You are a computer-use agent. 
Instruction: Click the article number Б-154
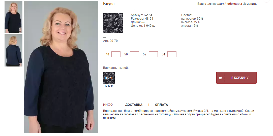click(148, 15)
